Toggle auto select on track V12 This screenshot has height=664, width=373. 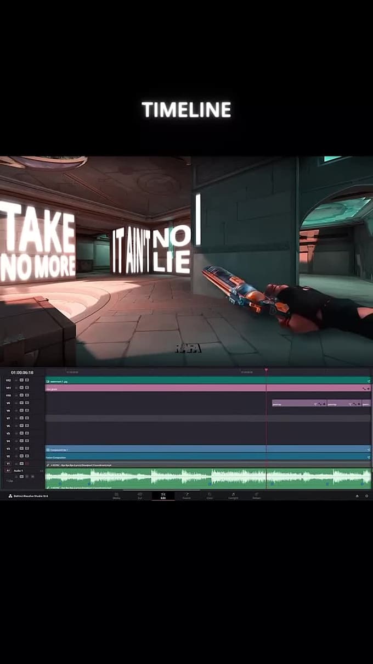click(x=21, y=380)
